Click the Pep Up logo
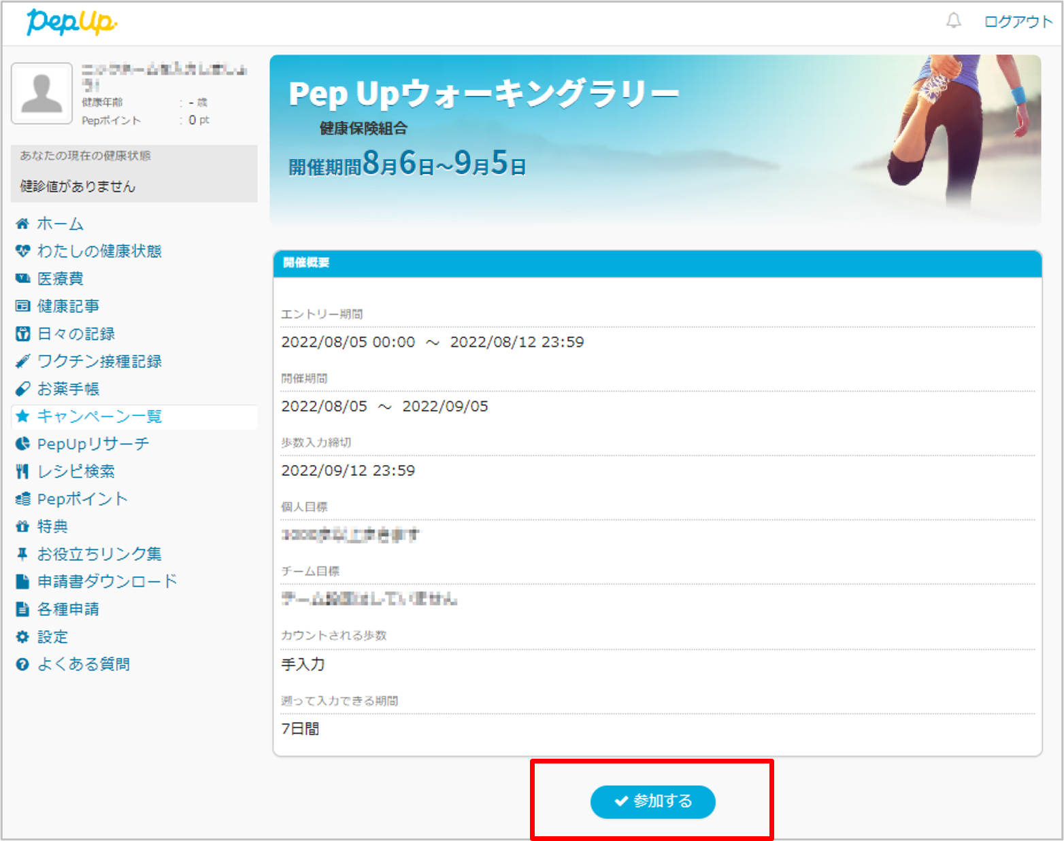 (x=71, y=22)
